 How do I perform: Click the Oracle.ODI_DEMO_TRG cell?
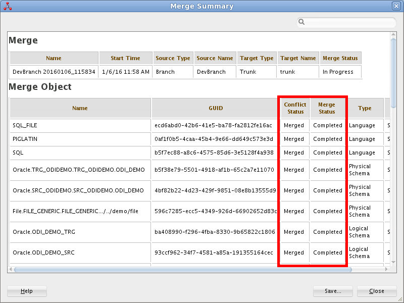point(80,232)
